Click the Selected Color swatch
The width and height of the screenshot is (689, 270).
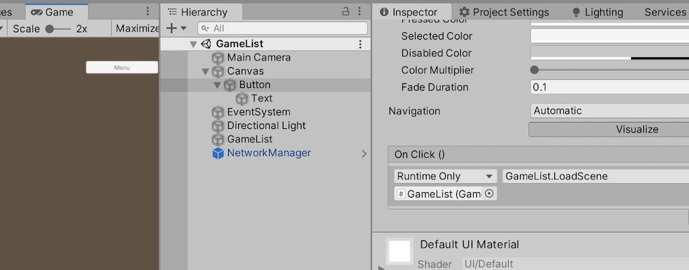609,36
